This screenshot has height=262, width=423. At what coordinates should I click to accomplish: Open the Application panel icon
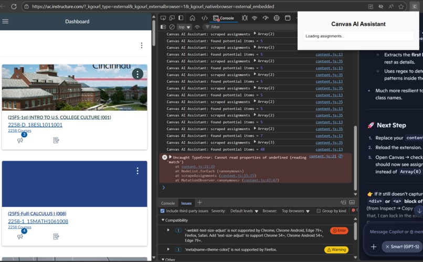click(288, 18)
